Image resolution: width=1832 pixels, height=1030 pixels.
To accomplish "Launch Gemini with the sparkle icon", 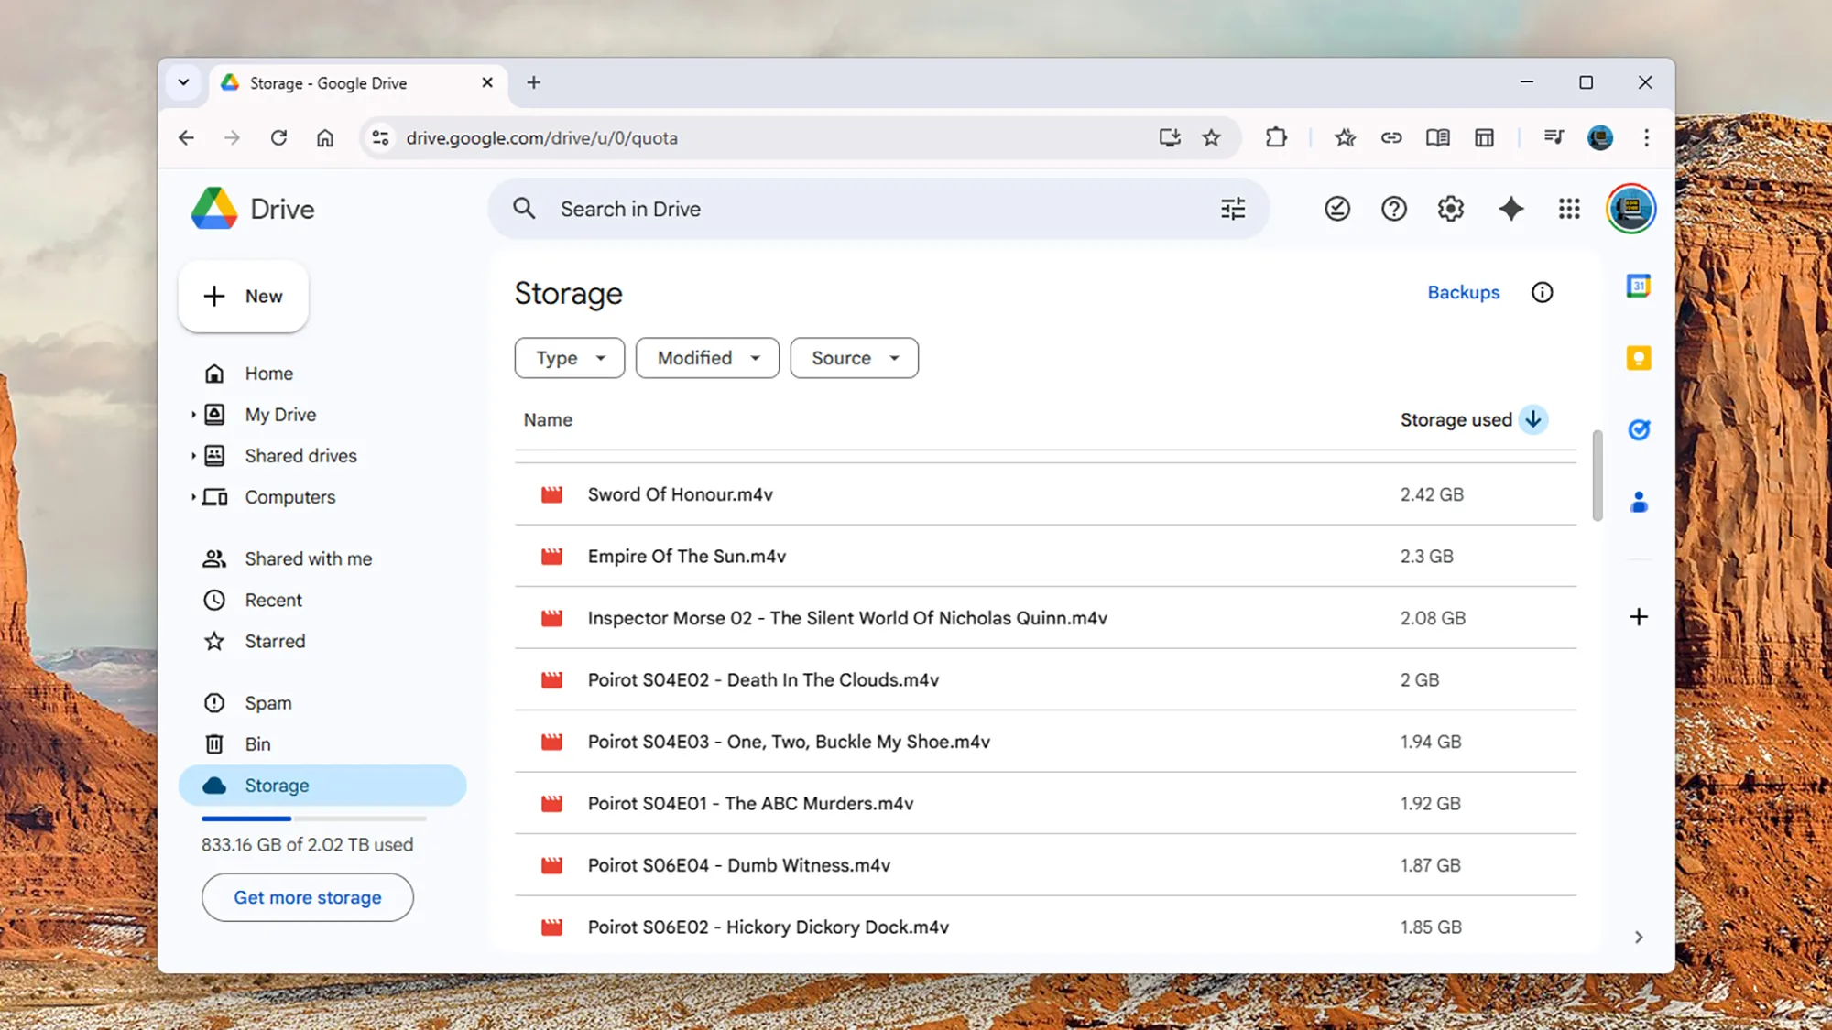I will click(x=1510, y=209).
